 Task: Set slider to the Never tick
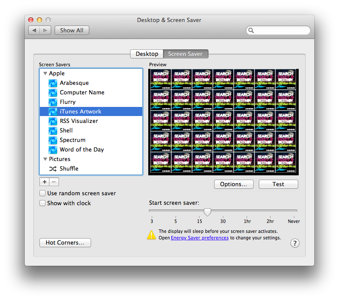(294, 217)
